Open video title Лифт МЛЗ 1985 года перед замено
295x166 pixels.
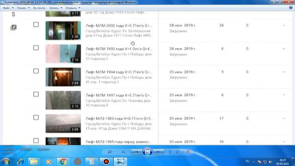tap(118, 142)
